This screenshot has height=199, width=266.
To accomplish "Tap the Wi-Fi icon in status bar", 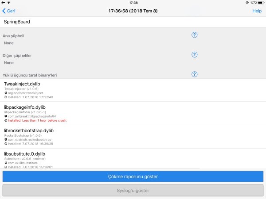I will (x=9, y=3).
